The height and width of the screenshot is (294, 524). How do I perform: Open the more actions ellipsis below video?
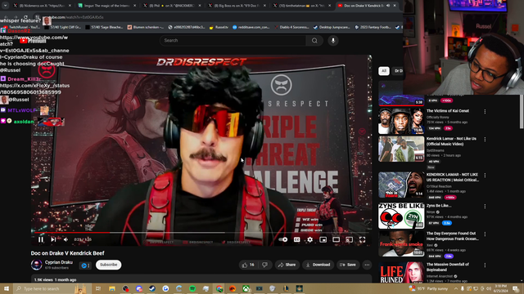(367, 265)
